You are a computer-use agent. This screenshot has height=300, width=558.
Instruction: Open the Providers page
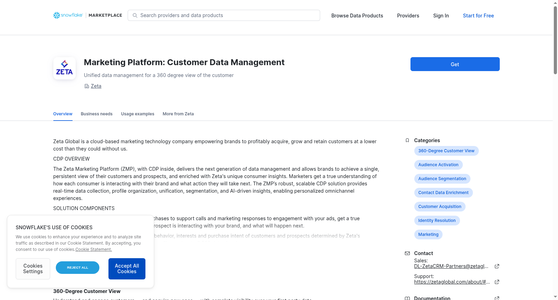point(408,16)
